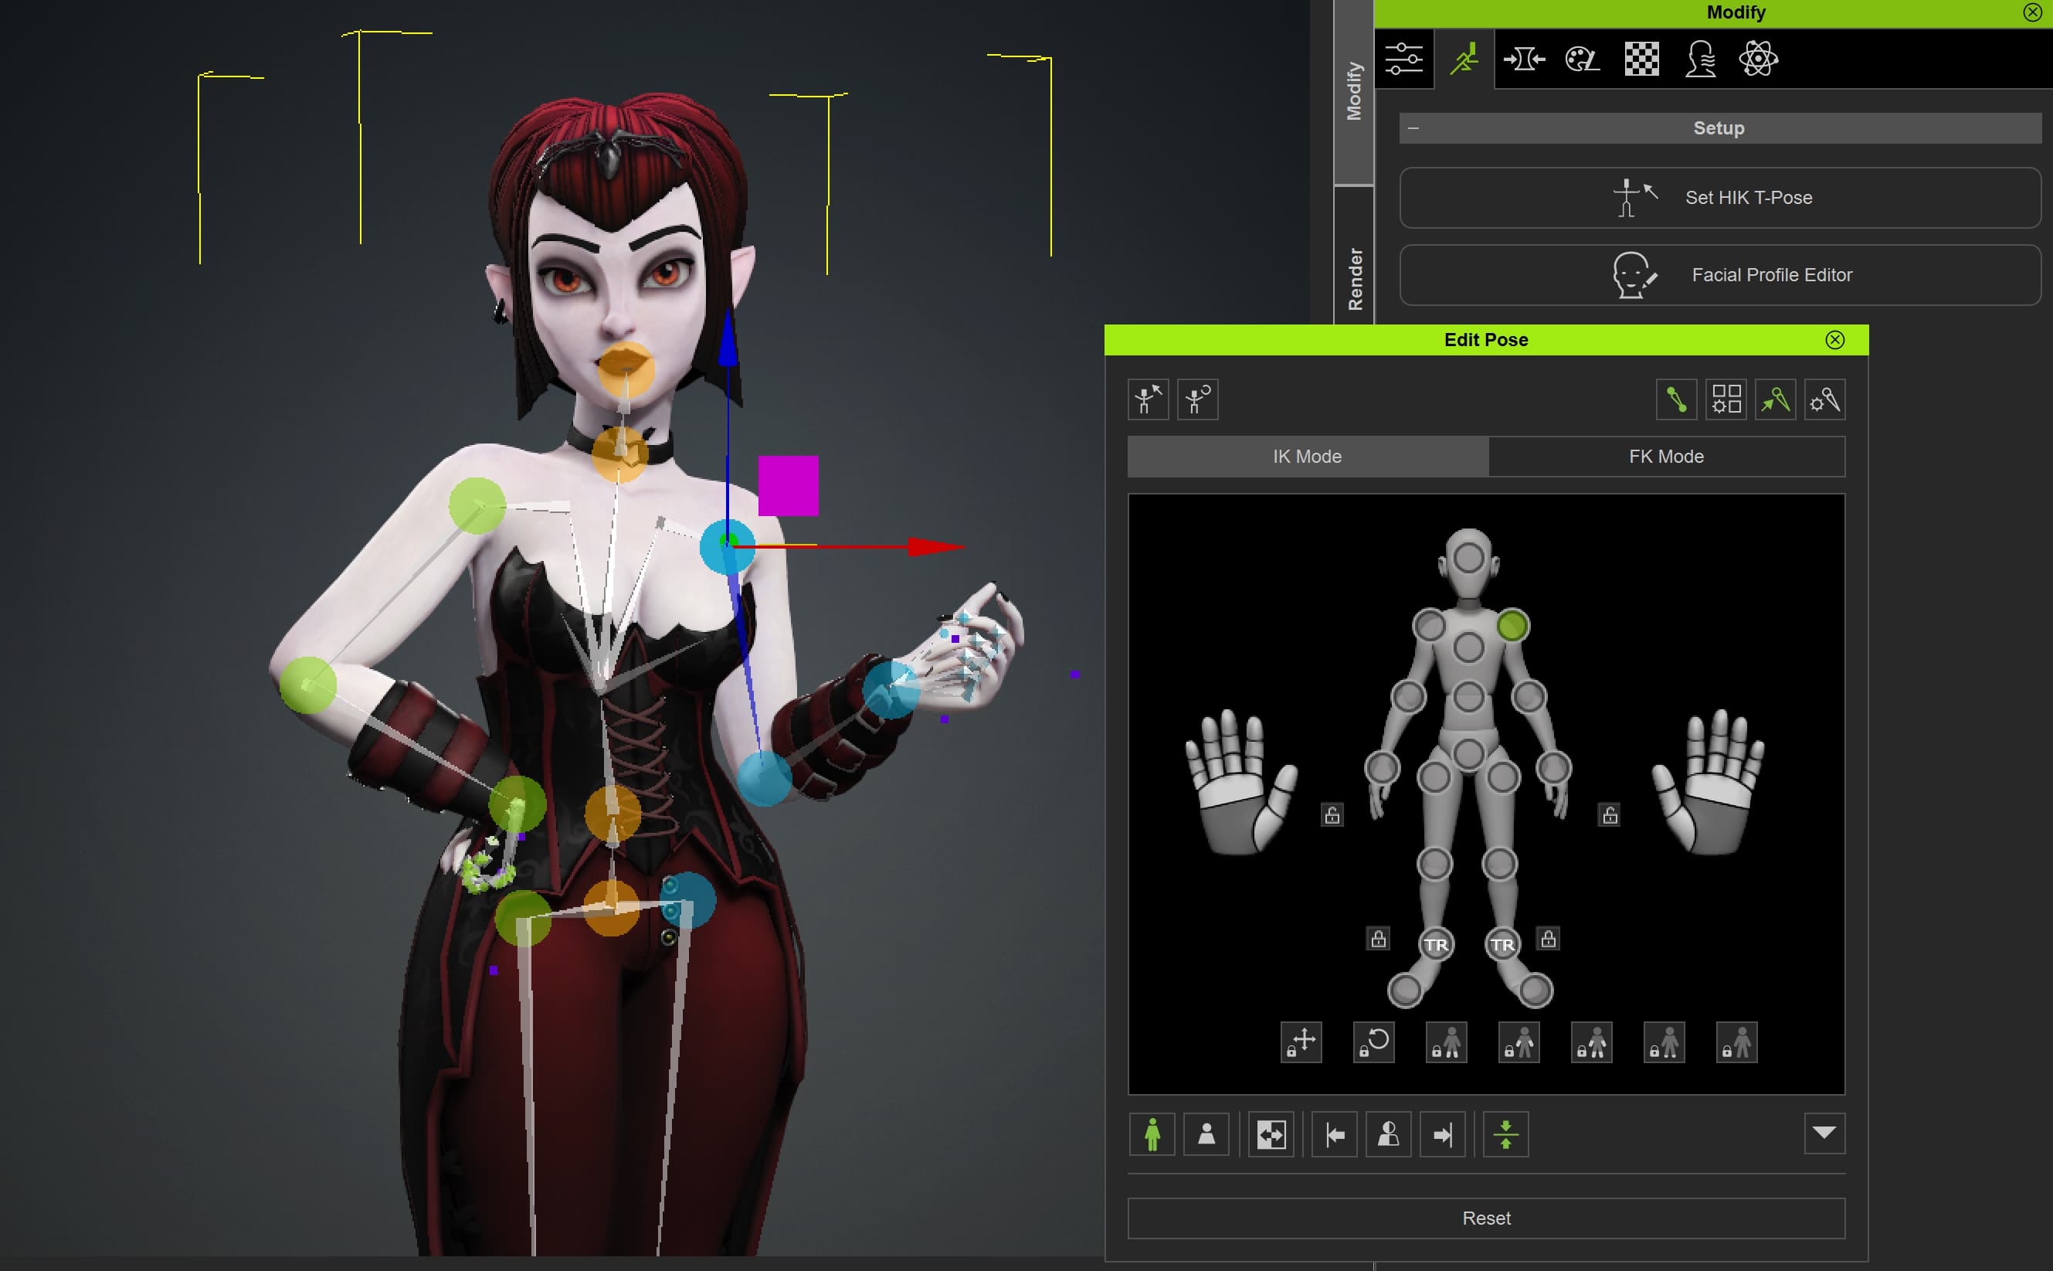2053x1271 pixels.
Task: Click the mirror pose icon
Action: (x=1271, y=1135)
